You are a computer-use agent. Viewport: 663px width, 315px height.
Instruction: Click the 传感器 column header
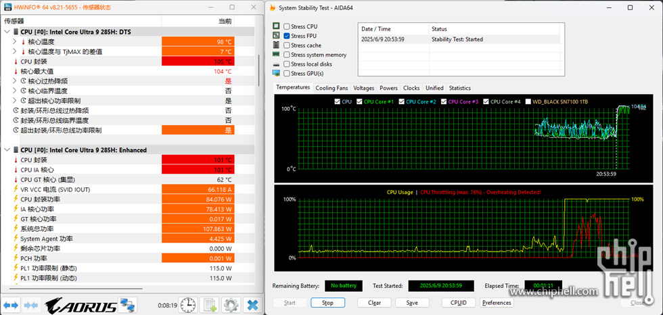click(82, 21)
